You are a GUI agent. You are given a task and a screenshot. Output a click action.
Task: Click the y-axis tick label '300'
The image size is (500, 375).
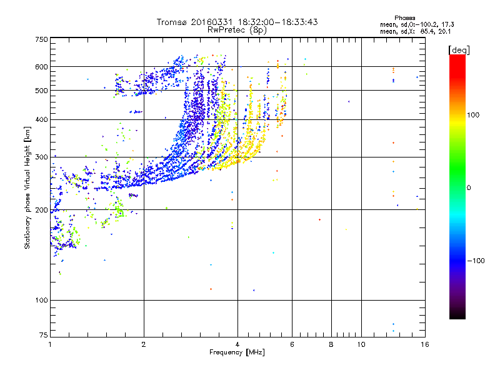[41, 157]
